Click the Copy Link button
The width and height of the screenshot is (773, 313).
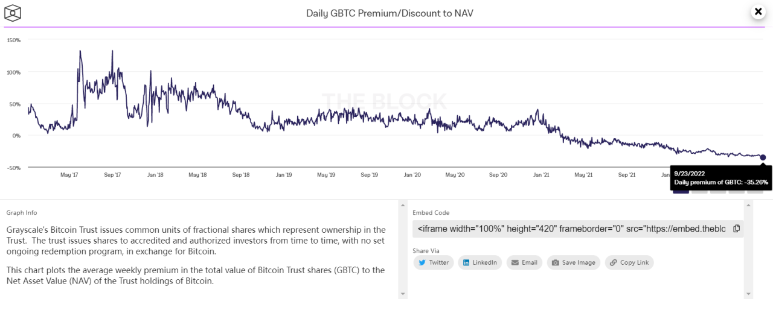(x=629, y=262)
